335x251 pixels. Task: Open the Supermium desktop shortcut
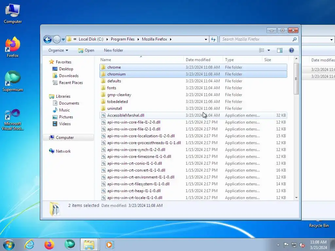coord(13,81)
